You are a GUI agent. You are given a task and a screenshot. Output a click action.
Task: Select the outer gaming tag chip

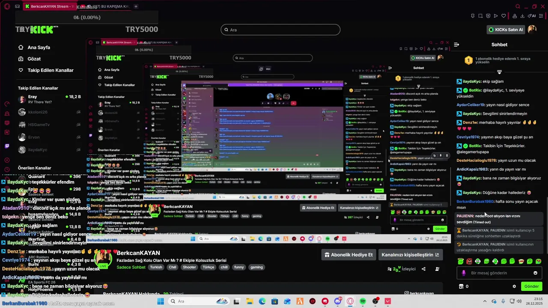(256, 267)
